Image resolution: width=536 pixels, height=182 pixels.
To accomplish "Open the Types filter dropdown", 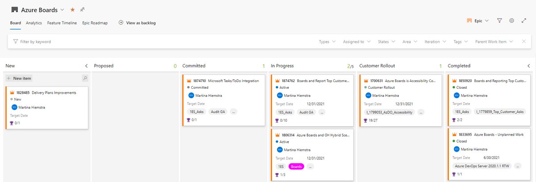I will [327, 41].
